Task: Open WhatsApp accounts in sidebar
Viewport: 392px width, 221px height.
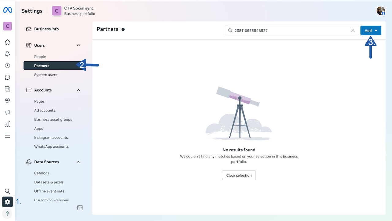Action: 52,147
